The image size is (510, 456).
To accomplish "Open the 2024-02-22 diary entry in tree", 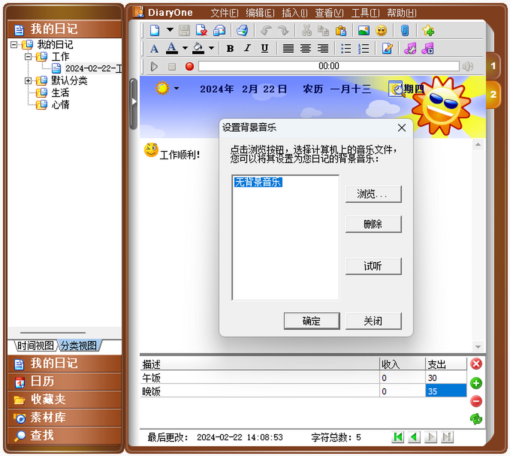I will pyautogui.click(x=93, y=68).
